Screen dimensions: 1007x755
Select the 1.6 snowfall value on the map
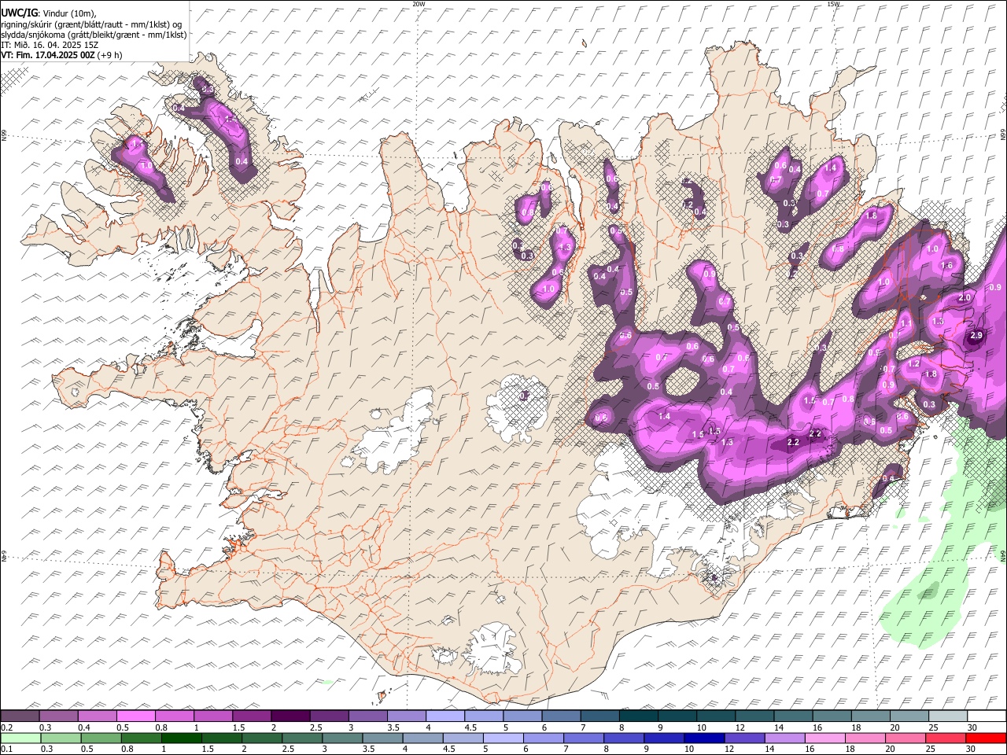947,266
